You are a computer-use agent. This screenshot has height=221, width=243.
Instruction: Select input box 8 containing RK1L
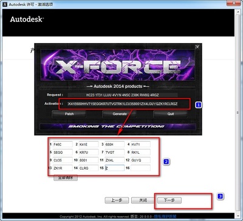pos(140,153)
